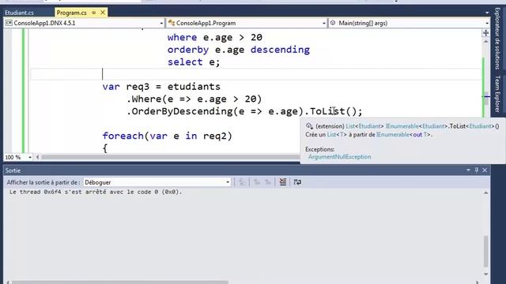The image size is (506, 284).
Task: Click the 'orderby e.age descending' line
Action: [x=239, y=50]
